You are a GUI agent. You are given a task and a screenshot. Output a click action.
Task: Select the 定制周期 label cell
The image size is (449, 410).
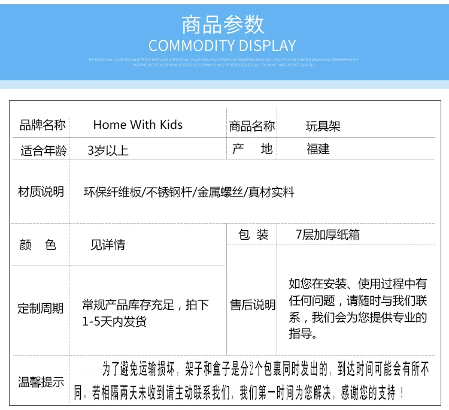pos(40,309)
